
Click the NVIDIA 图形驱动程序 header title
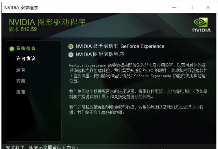pyautogui.click(x=47, y=22)
